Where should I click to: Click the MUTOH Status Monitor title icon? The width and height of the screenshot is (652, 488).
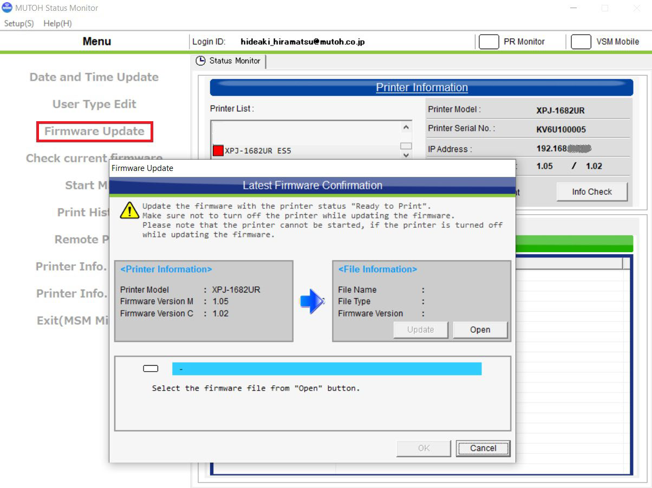(x=7, y=8)
